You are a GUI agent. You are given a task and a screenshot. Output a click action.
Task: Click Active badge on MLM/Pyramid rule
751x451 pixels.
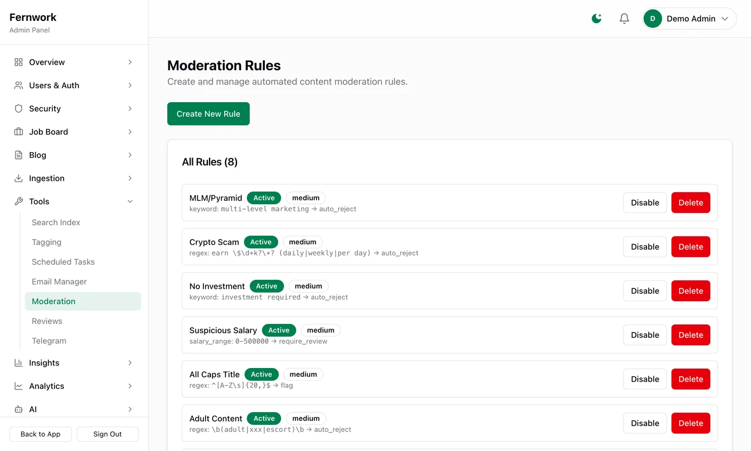(264, 198)
